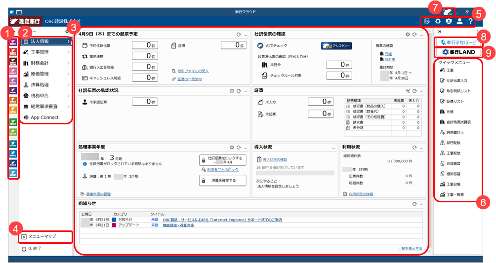This screenshot has height=263, width=496.
Task: Refresh the 仕訳伝票の承認状況 panel
Action: click(x=239, y=91)
